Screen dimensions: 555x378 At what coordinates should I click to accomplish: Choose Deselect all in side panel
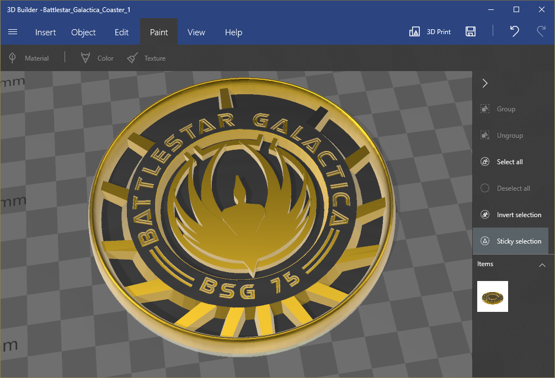(x=513, y=188)
